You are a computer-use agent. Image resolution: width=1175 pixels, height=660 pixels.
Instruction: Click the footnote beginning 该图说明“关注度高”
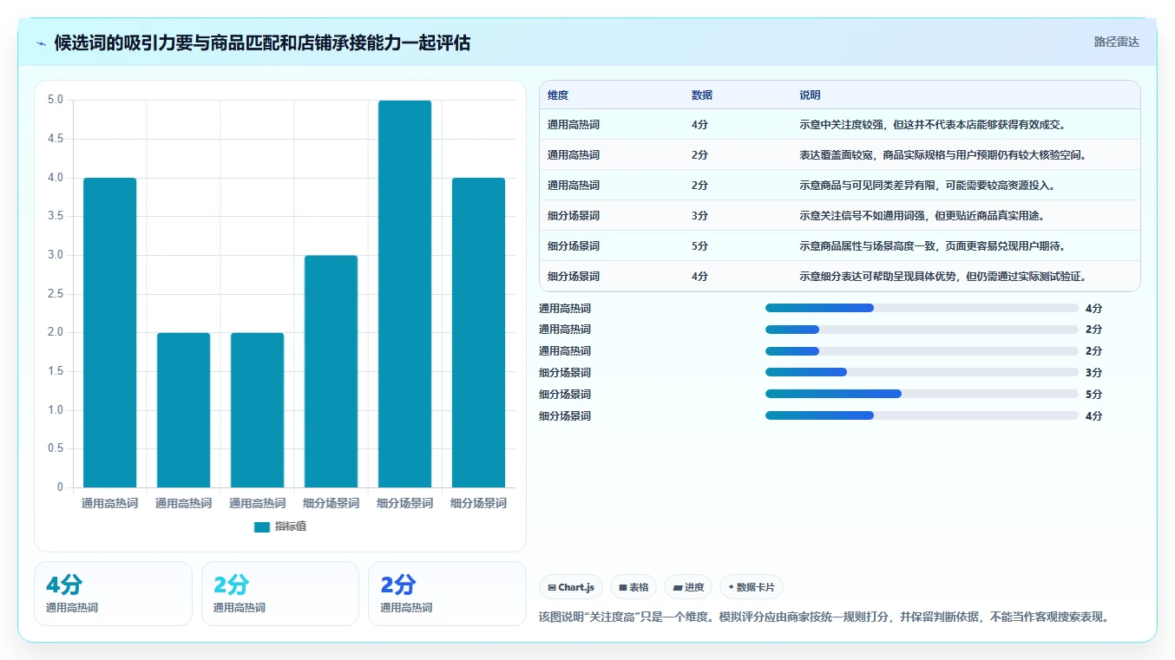tap(824, 618)
